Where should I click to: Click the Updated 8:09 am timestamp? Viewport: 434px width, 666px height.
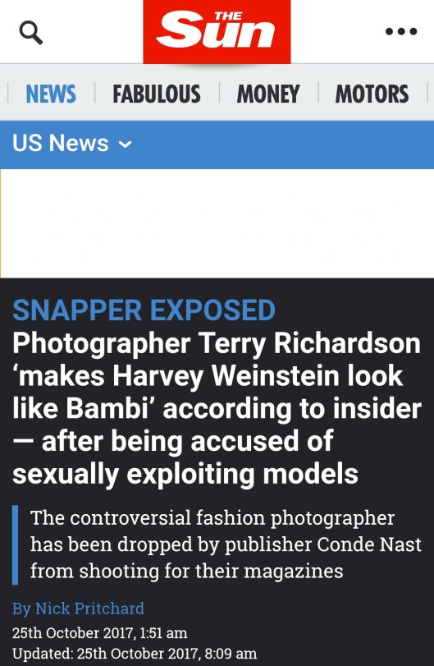(135, 653)
